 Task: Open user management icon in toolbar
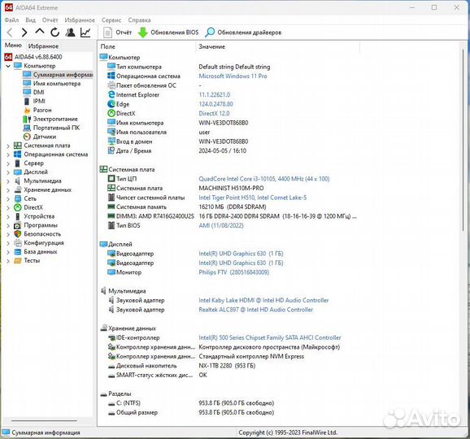(x=70, y=33)
